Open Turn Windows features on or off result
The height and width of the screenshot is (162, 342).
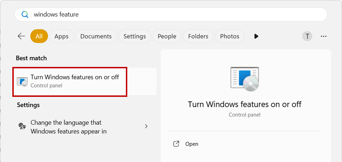click(x=85, y=81)
